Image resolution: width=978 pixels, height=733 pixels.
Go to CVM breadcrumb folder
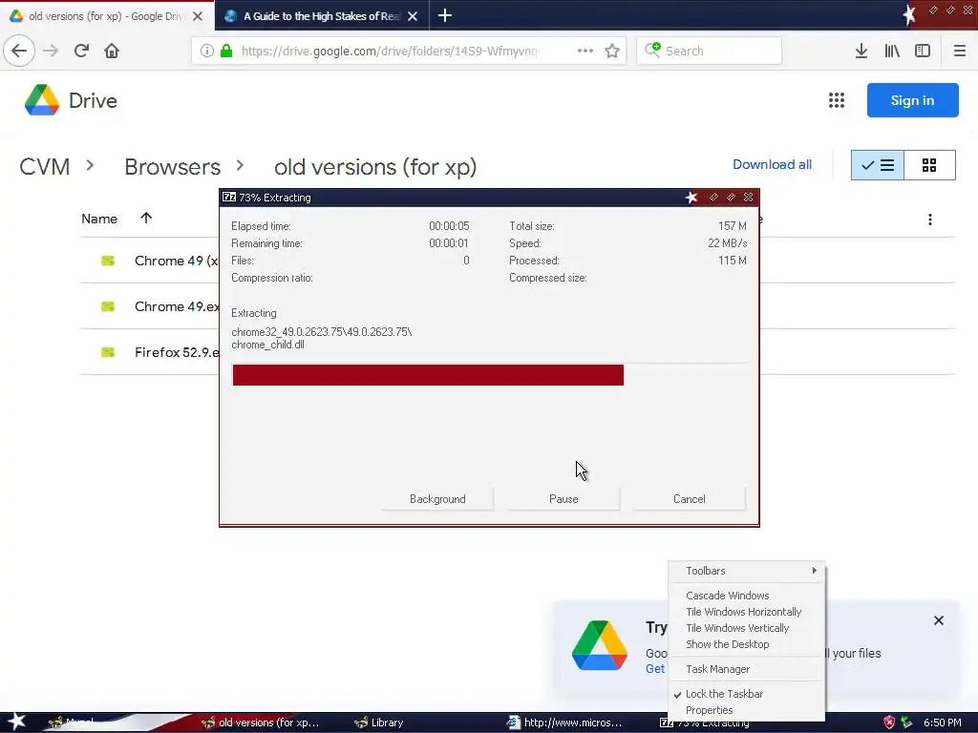pyautogui.click(x=44, y=167)
